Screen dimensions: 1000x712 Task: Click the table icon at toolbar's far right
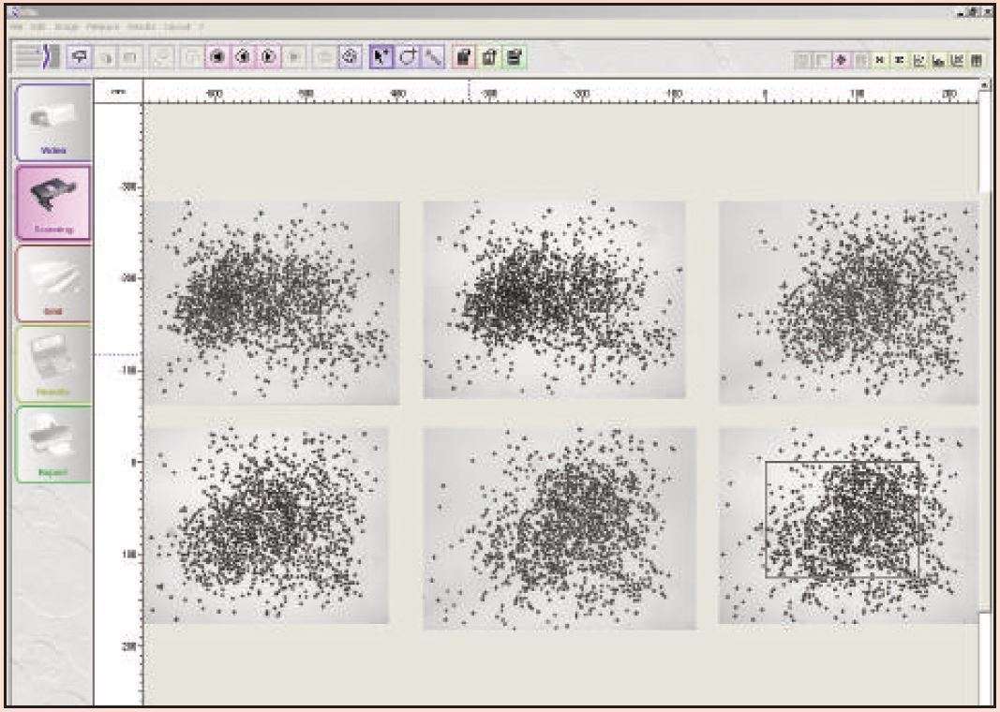978,60
